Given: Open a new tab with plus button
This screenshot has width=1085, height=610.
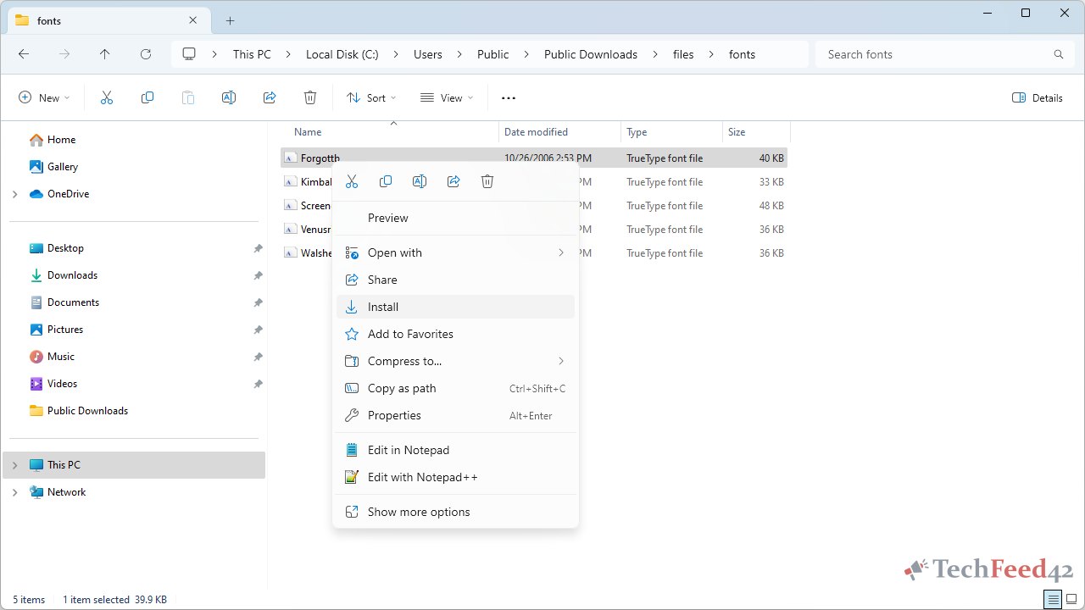Looking at the screenshot, I should [230, 20].
